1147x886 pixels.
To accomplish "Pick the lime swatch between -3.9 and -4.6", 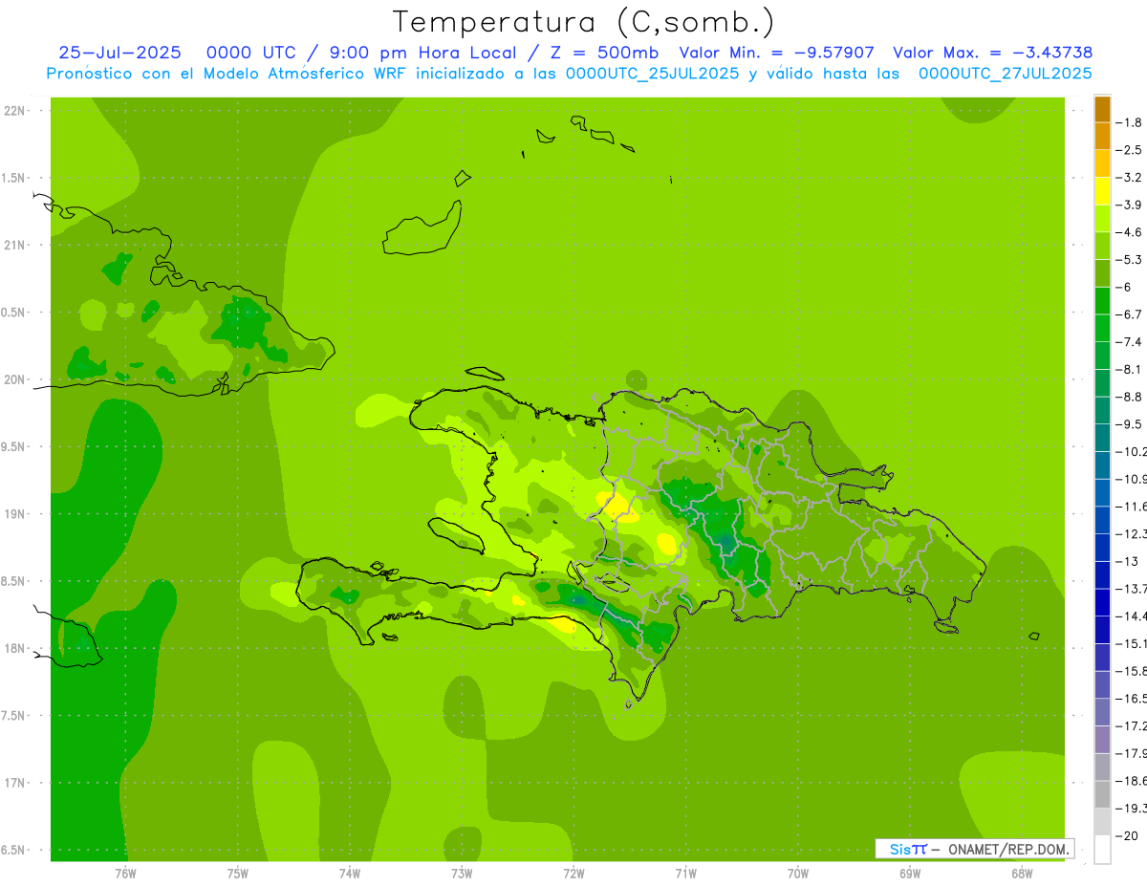I will coord(1102,219).
